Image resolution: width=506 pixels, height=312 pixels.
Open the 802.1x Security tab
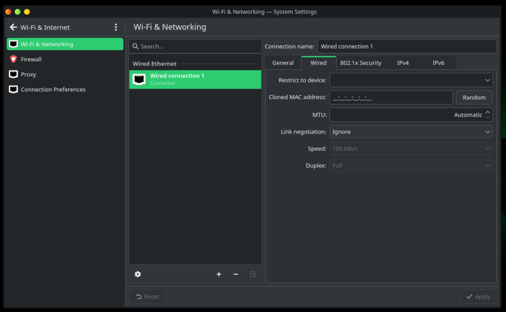coord(361,63)
